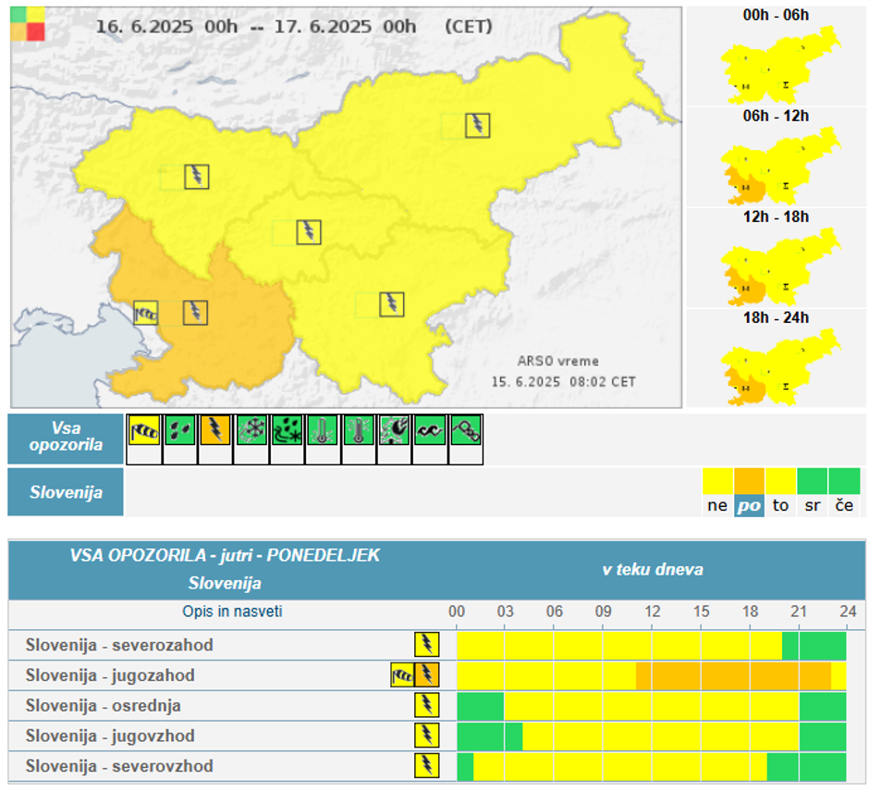Select the orange thunderstorm filter icon
Viewport: 869px width, 792px height.
(214, 430)
